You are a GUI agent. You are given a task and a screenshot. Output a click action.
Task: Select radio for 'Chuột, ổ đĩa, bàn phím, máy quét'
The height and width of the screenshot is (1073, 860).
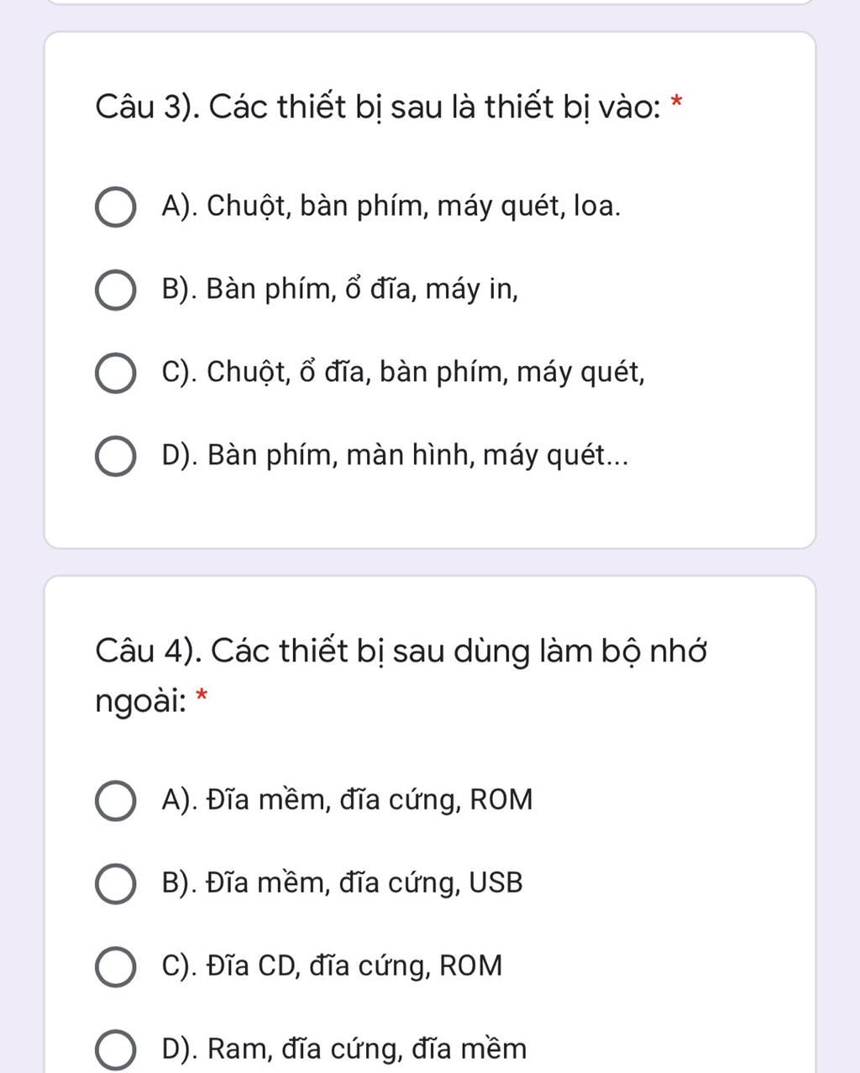[x=115, y=373]
